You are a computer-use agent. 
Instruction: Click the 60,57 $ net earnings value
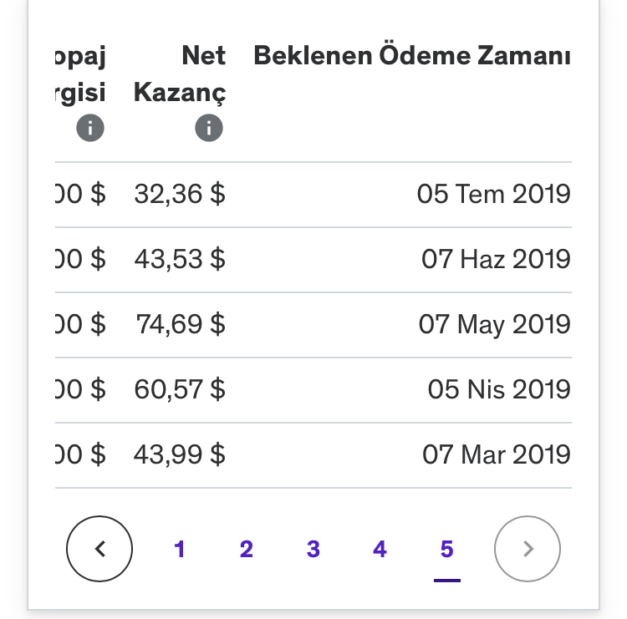[180, 389]
